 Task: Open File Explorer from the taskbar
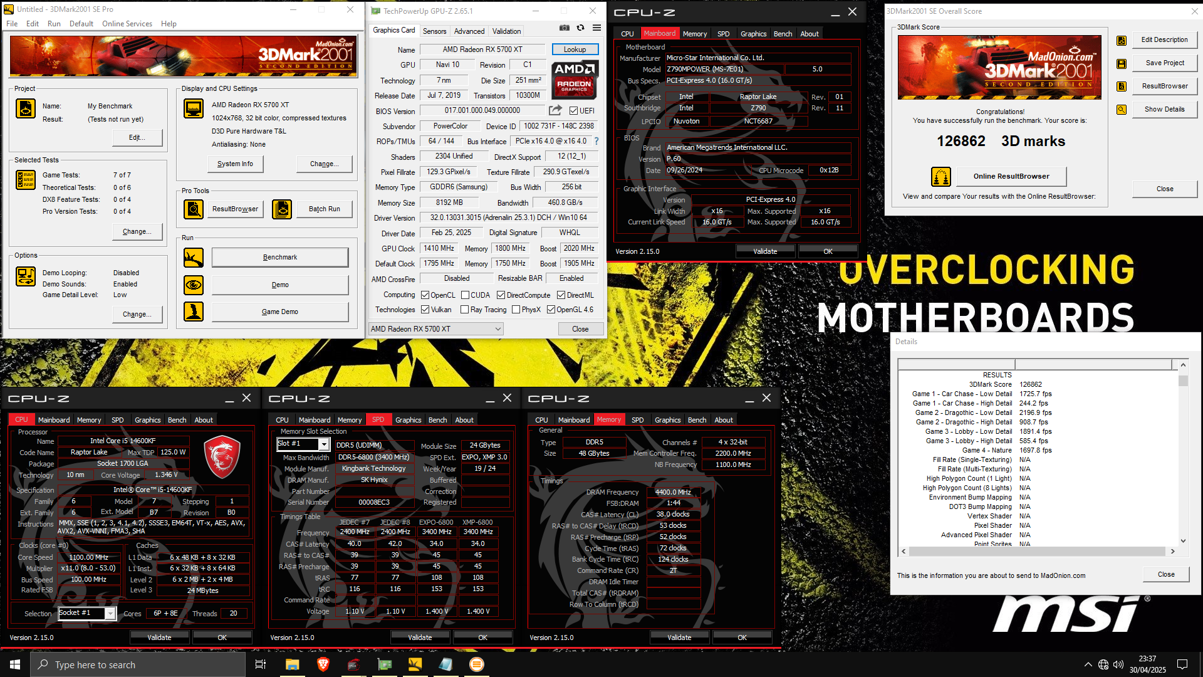pyautogui.click(x=293, y=664)
